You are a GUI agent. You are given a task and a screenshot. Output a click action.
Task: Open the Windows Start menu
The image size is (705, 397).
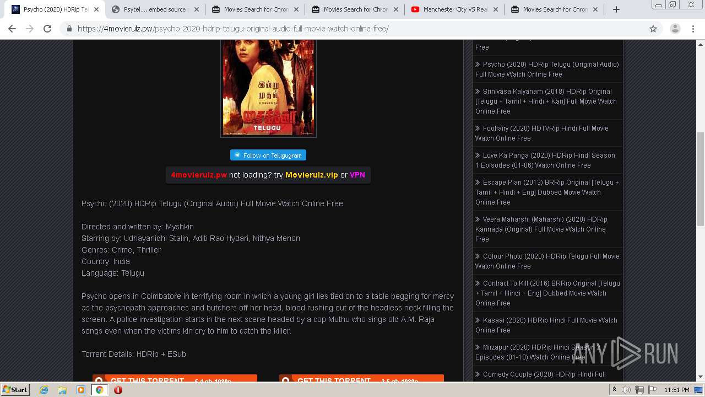click(x=15, y=389)
